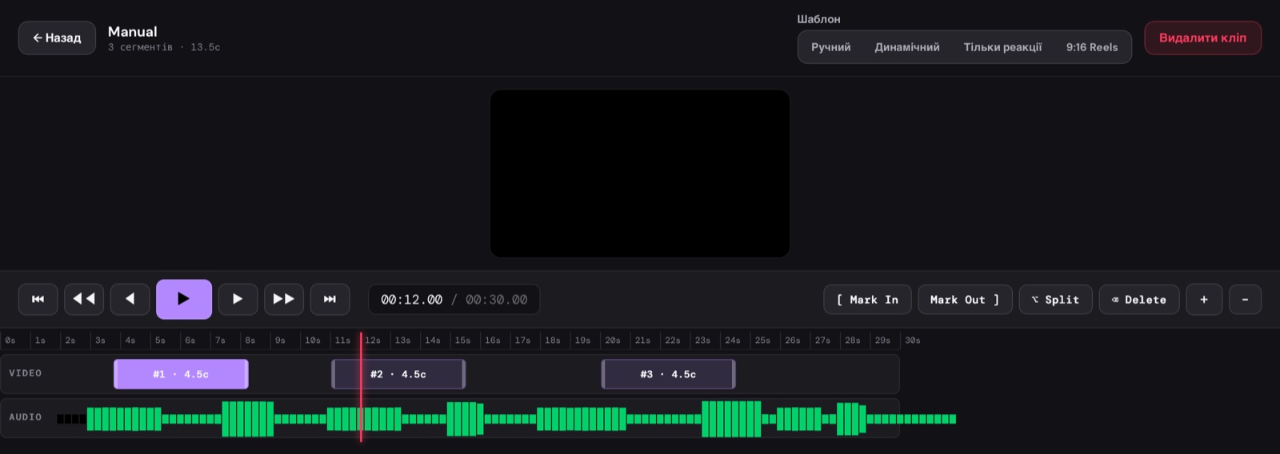Start playback with the purple play button

click(184, 299)
